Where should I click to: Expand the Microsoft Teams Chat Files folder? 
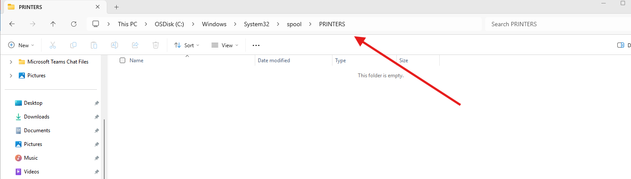click(11, 62)
